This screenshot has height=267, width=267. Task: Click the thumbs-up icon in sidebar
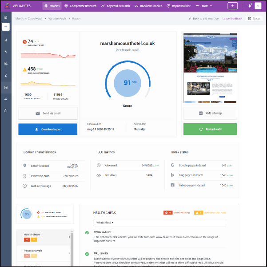point(6,110)
